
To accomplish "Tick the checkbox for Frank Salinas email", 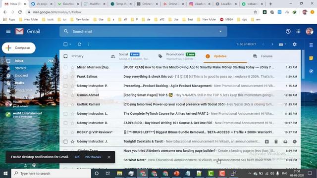I will click(65, 77).
